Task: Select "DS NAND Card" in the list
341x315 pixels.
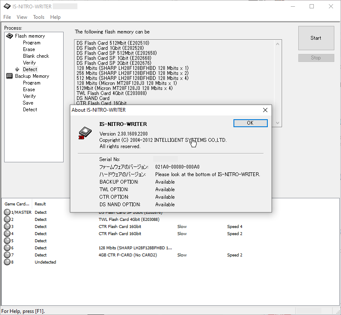Action: [x=93, y=98]
